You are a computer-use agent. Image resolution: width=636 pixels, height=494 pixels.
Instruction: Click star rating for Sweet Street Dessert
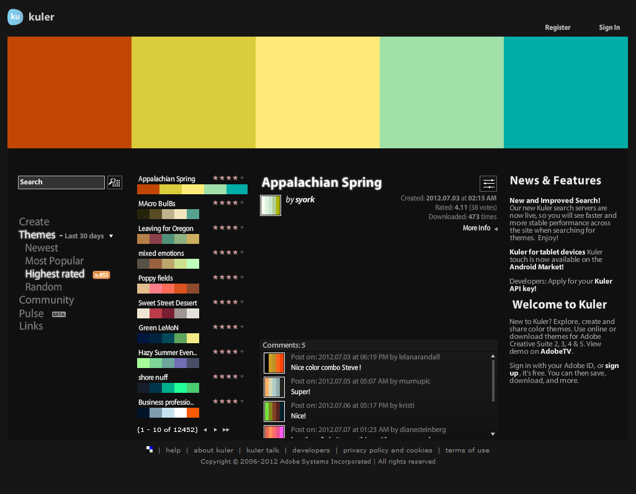click(x=229, y=302)
